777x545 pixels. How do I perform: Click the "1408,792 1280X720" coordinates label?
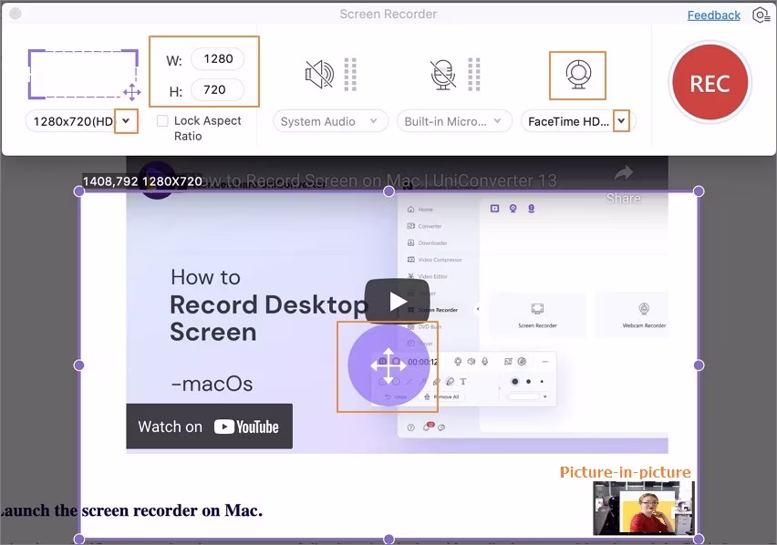pos(142,181)
